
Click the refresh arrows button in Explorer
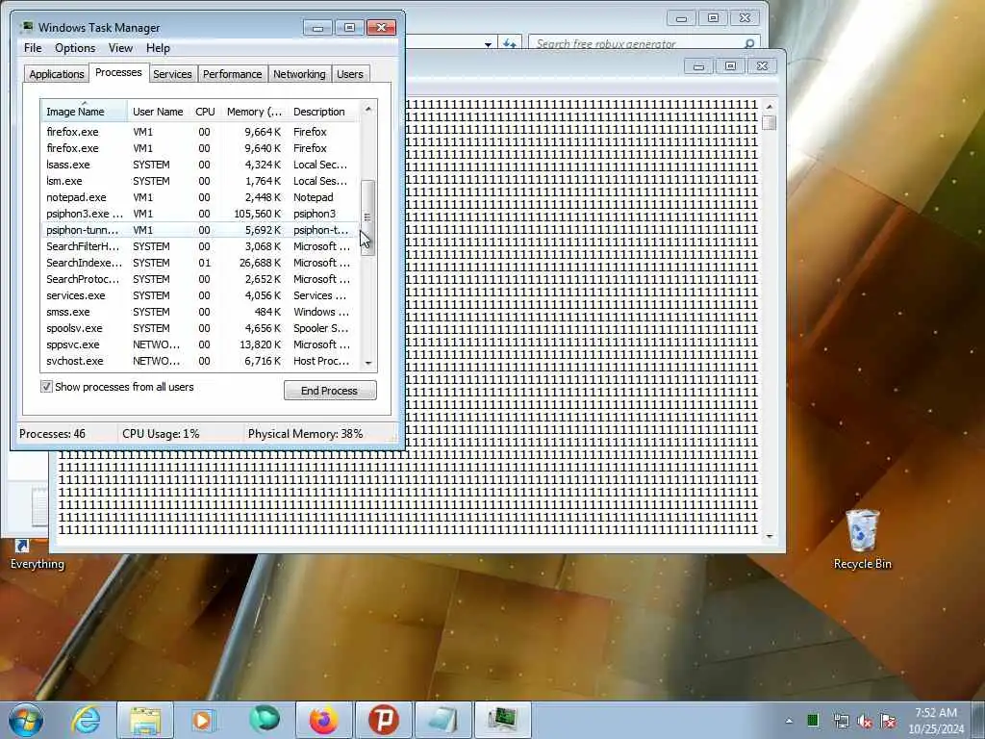[x=509, y=44]
